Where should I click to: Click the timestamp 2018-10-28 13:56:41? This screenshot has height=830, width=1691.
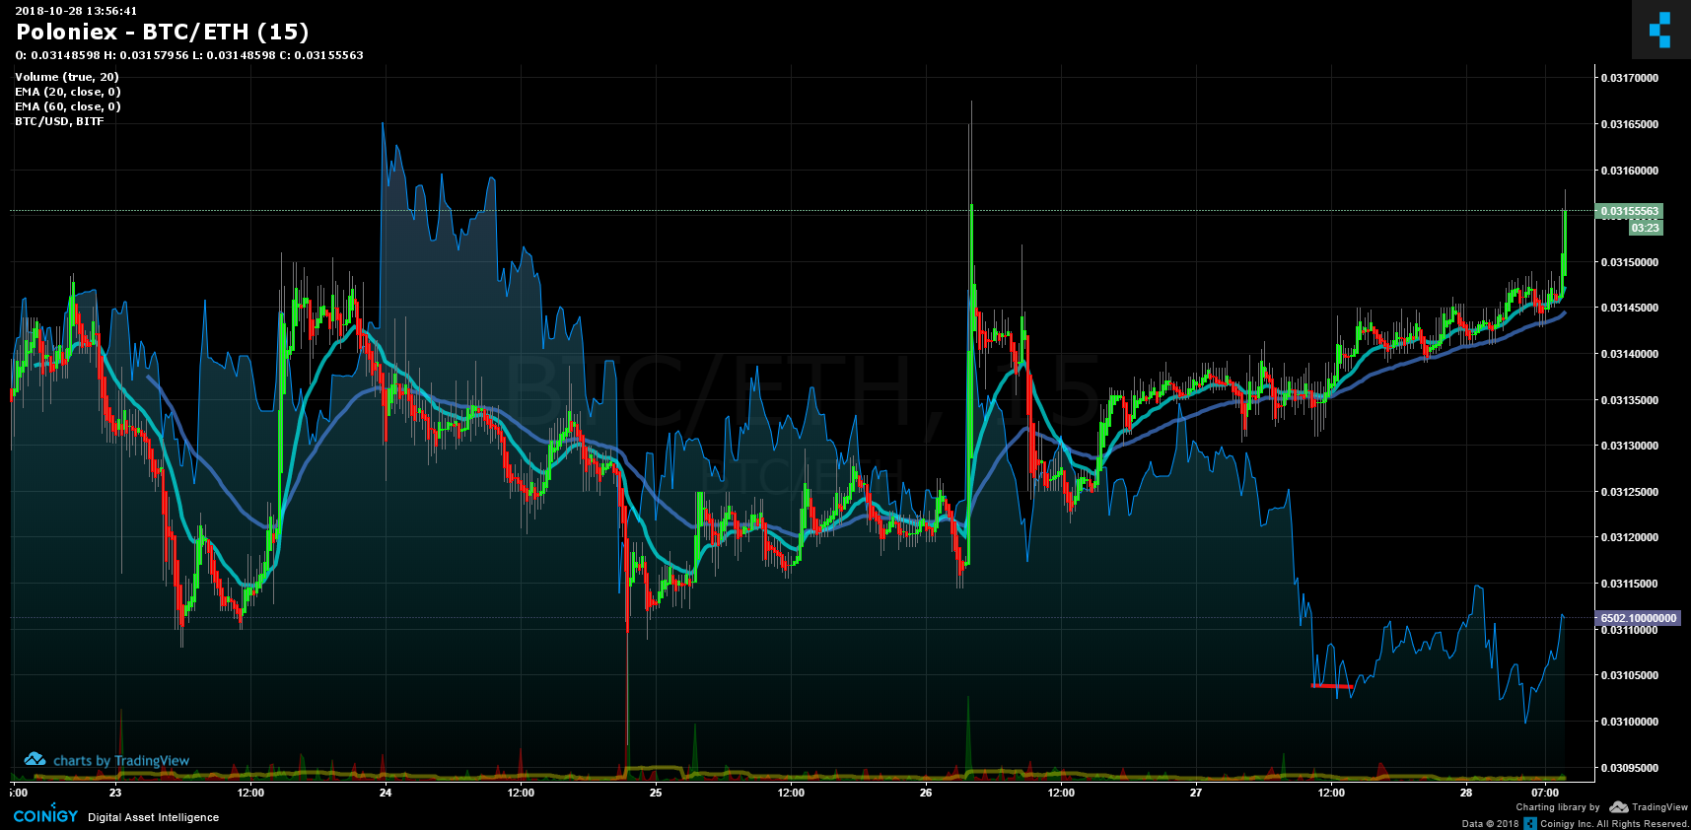pos(76,11)
